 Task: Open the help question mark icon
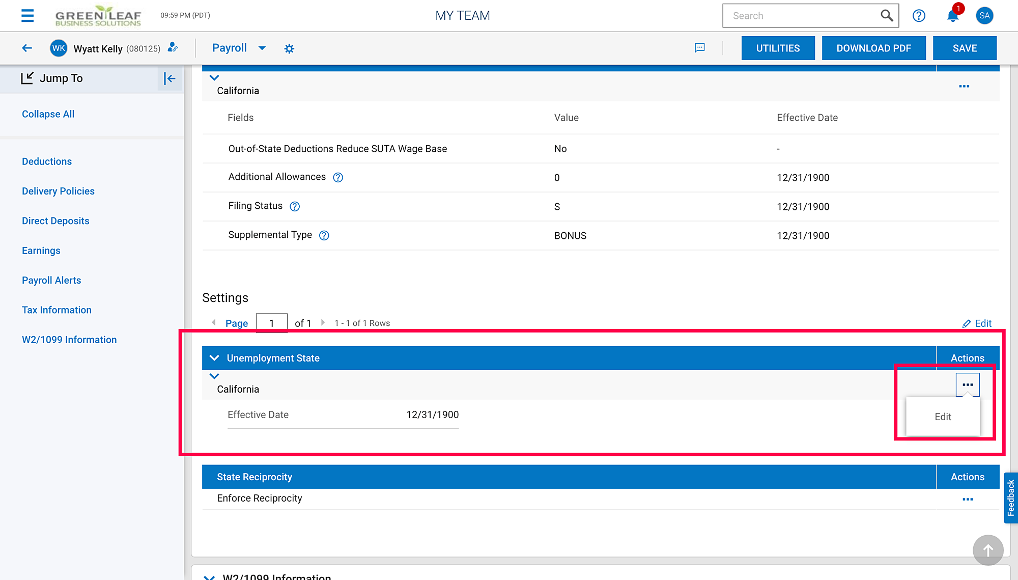coord(919,16)
